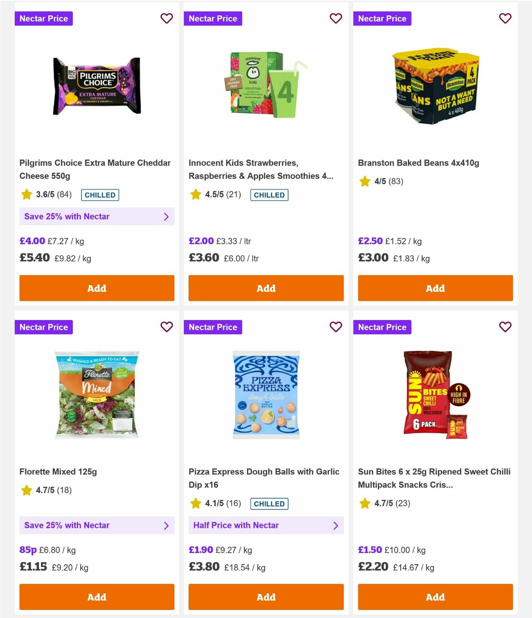Screen dimensions: 532x618
Task: Click the Florette Mixed salad product image
Action: point(96,394)
